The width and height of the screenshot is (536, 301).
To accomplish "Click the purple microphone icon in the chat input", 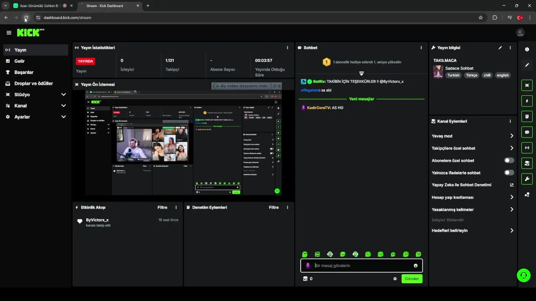I will [308, 265].
